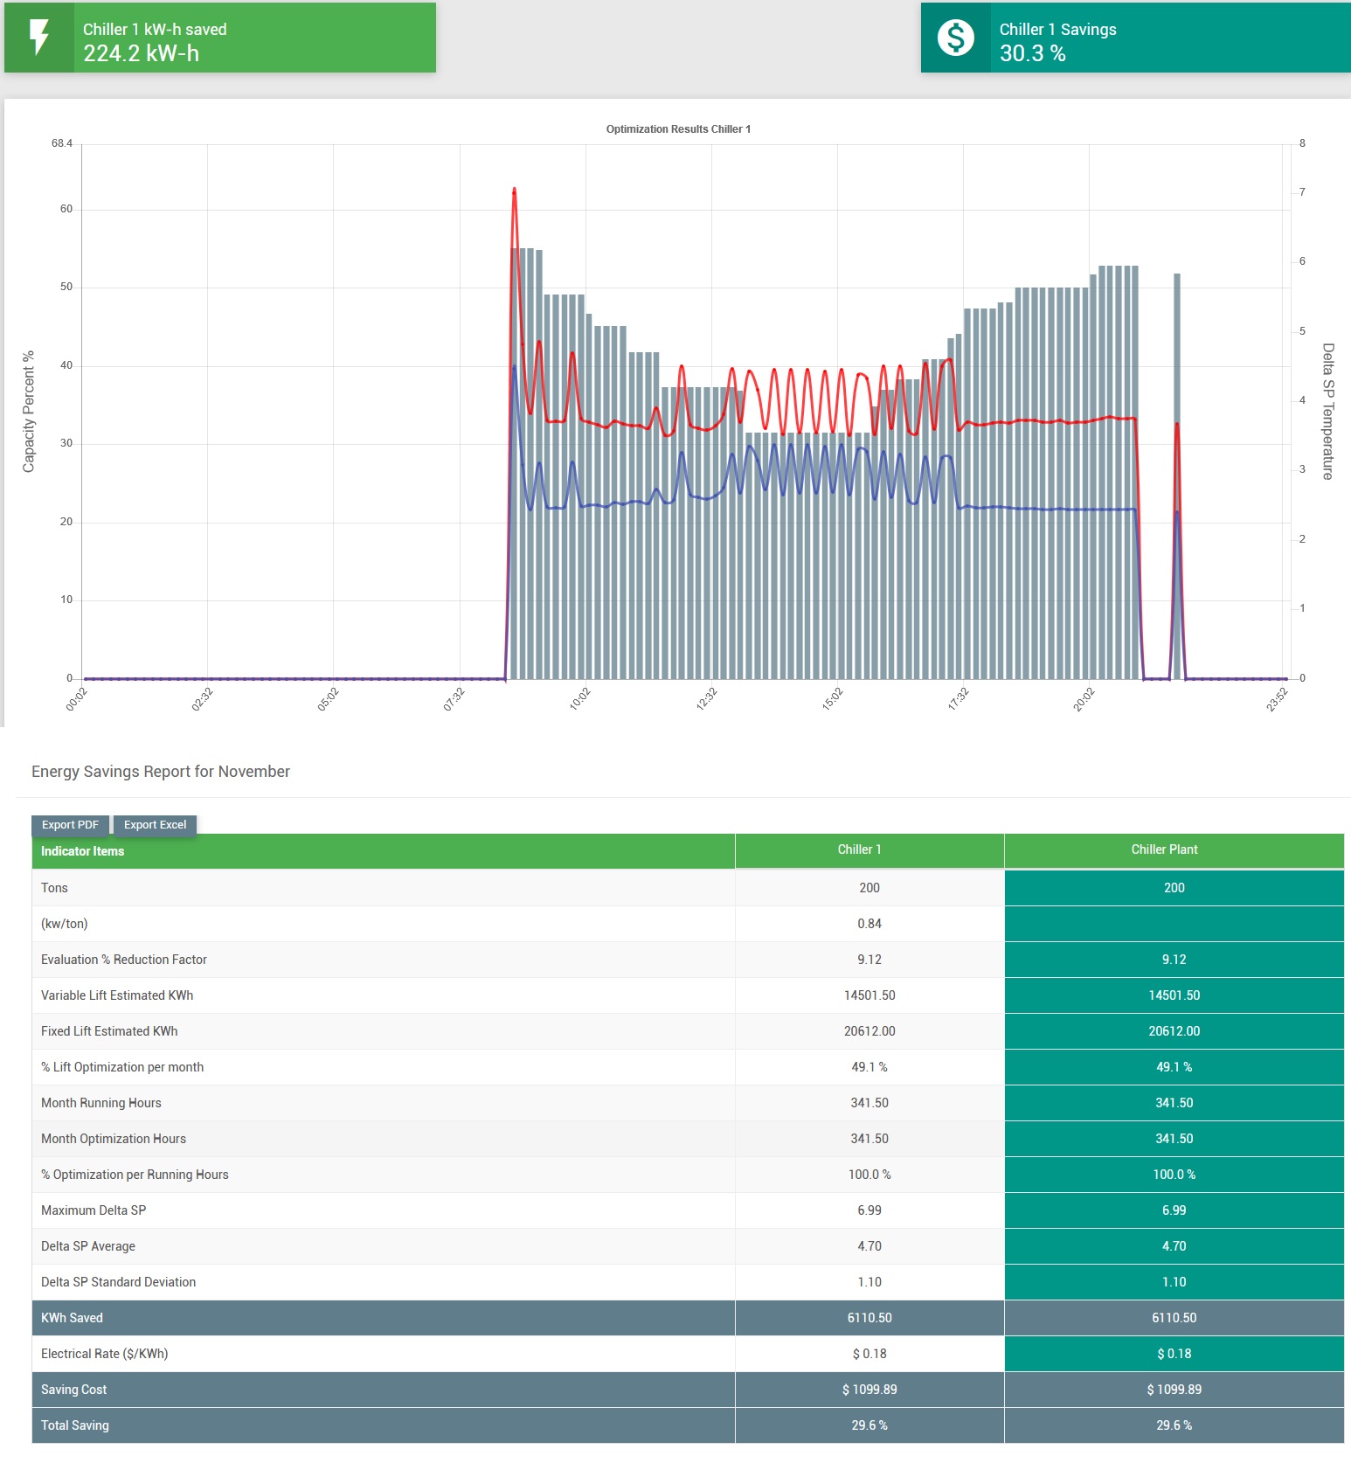Click '% Lift Optimization per month' row label
1351x1470 pixels.
122,1067
